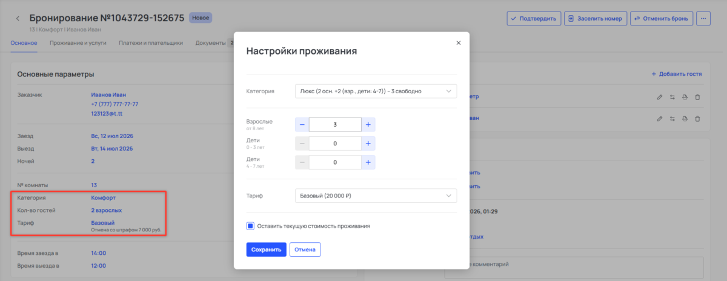Open the Категория dropdown showing Люкс
This screenshot has width=727, height=281.
[376, 91]
